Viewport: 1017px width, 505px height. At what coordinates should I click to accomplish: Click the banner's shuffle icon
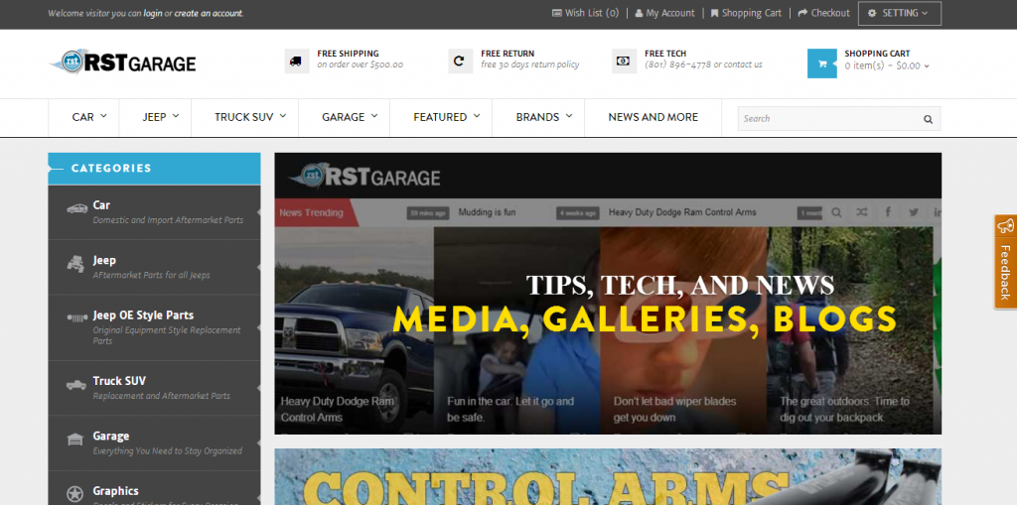tap(861, 212)
